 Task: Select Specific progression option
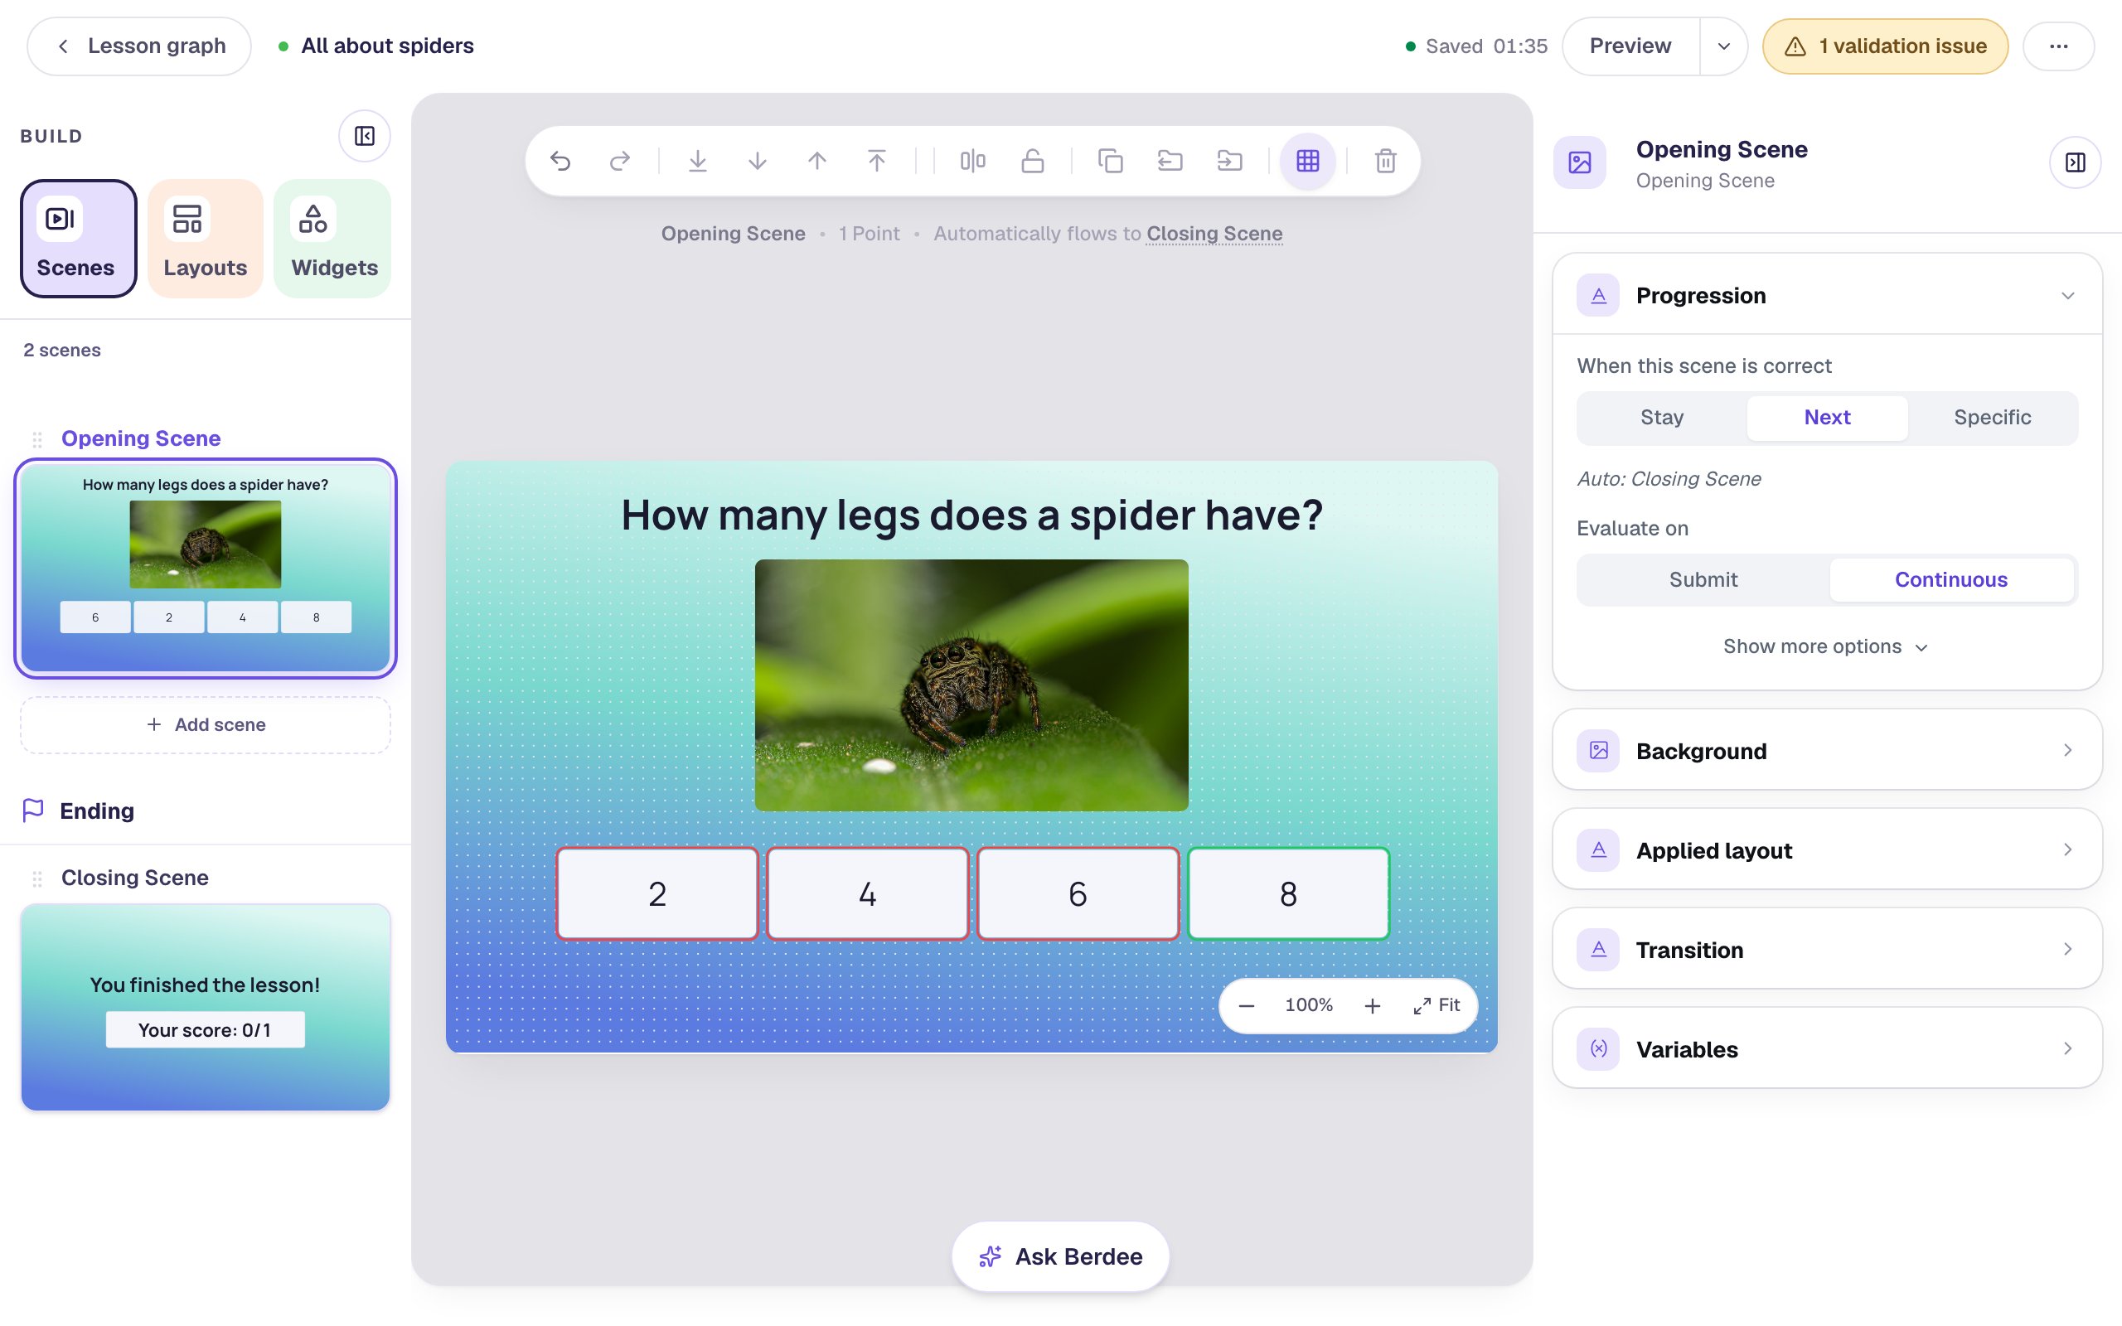point(1992,418)
